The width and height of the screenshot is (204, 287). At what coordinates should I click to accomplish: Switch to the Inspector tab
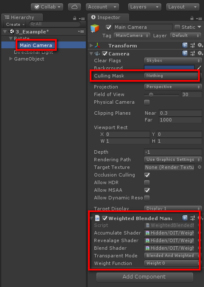tap(108, 17)
